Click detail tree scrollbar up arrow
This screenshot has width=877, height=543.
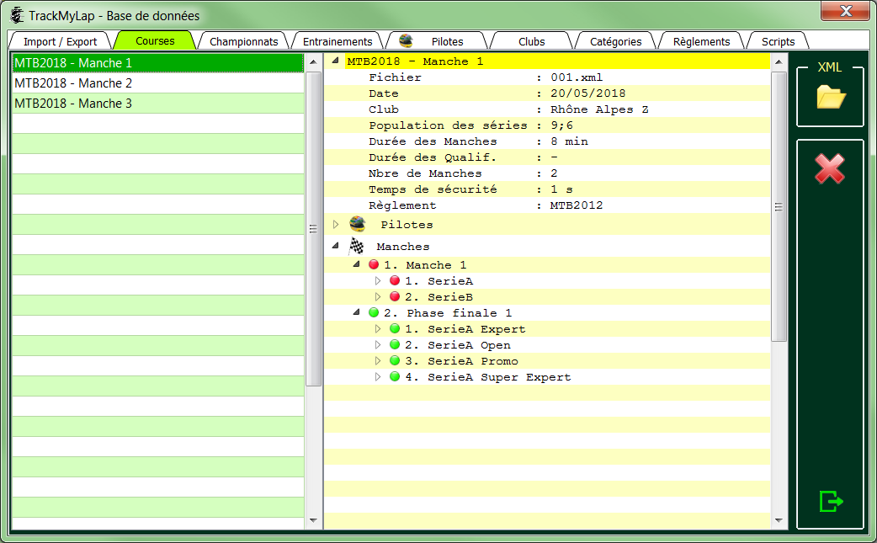coord(779,61)
